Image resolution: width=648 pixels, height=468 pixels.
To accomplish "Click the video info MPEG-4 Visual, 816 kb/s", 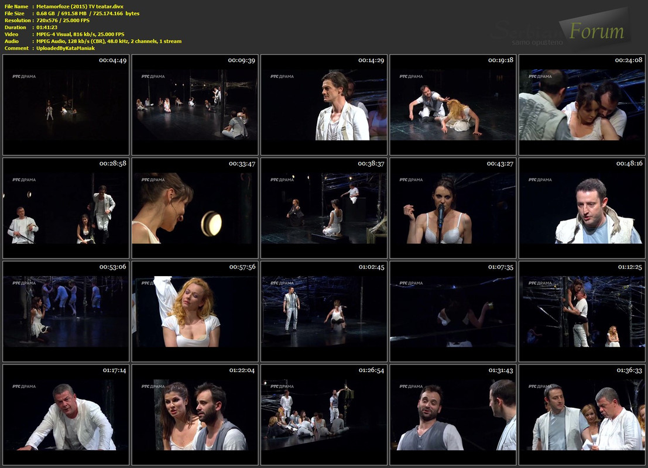I will pos(66,35).
